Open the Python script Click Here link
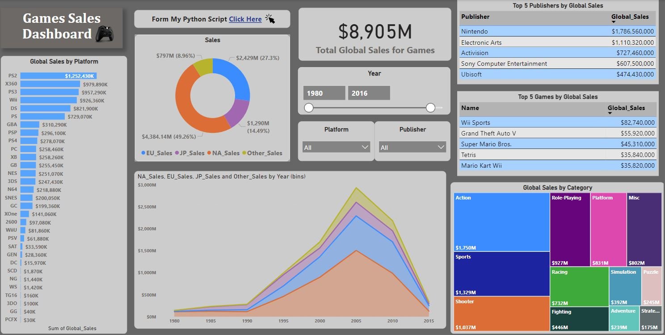This screenshot has height=335, width=665. pyautogui.click(x=245, y=19)
